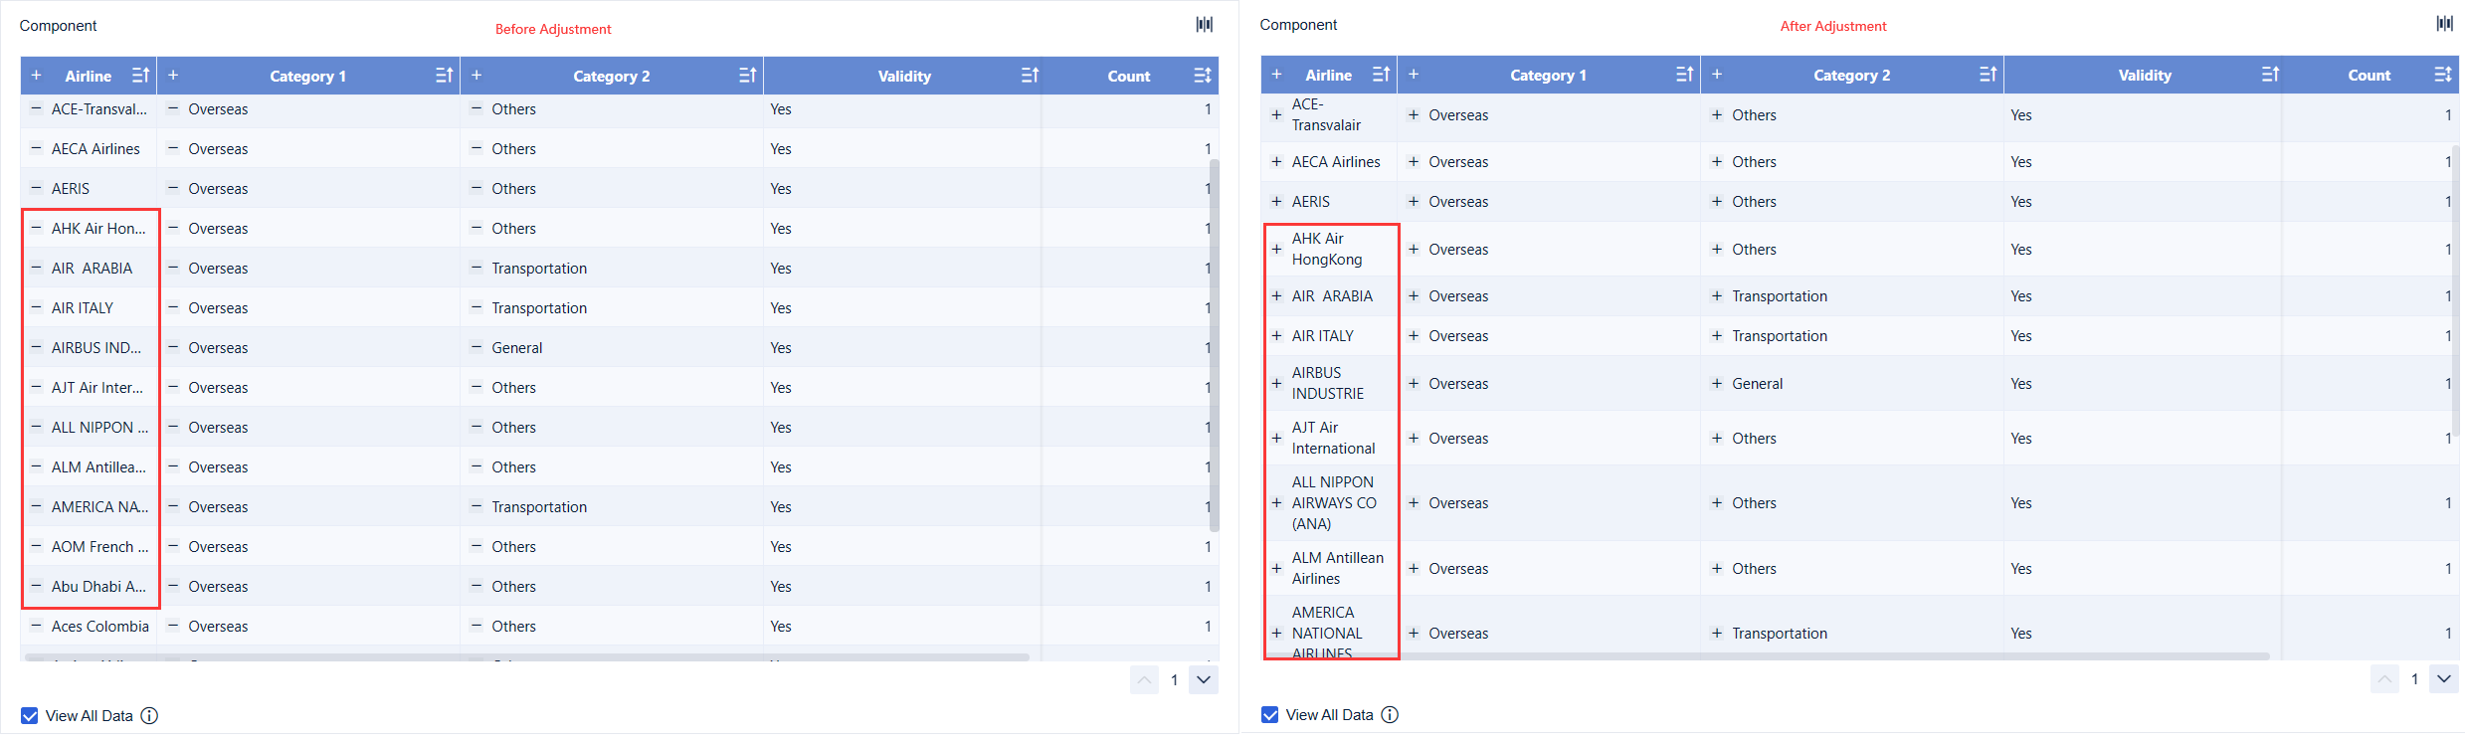This screenshot has width=2465, height=741.
Task: Click info icon beside View All Data, right panel
Action: click(x=1390, y=715)
